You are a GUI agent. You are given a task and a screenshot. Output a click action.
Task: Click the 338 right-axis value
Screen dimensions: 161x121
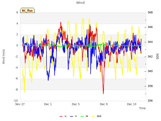point(150,86)
